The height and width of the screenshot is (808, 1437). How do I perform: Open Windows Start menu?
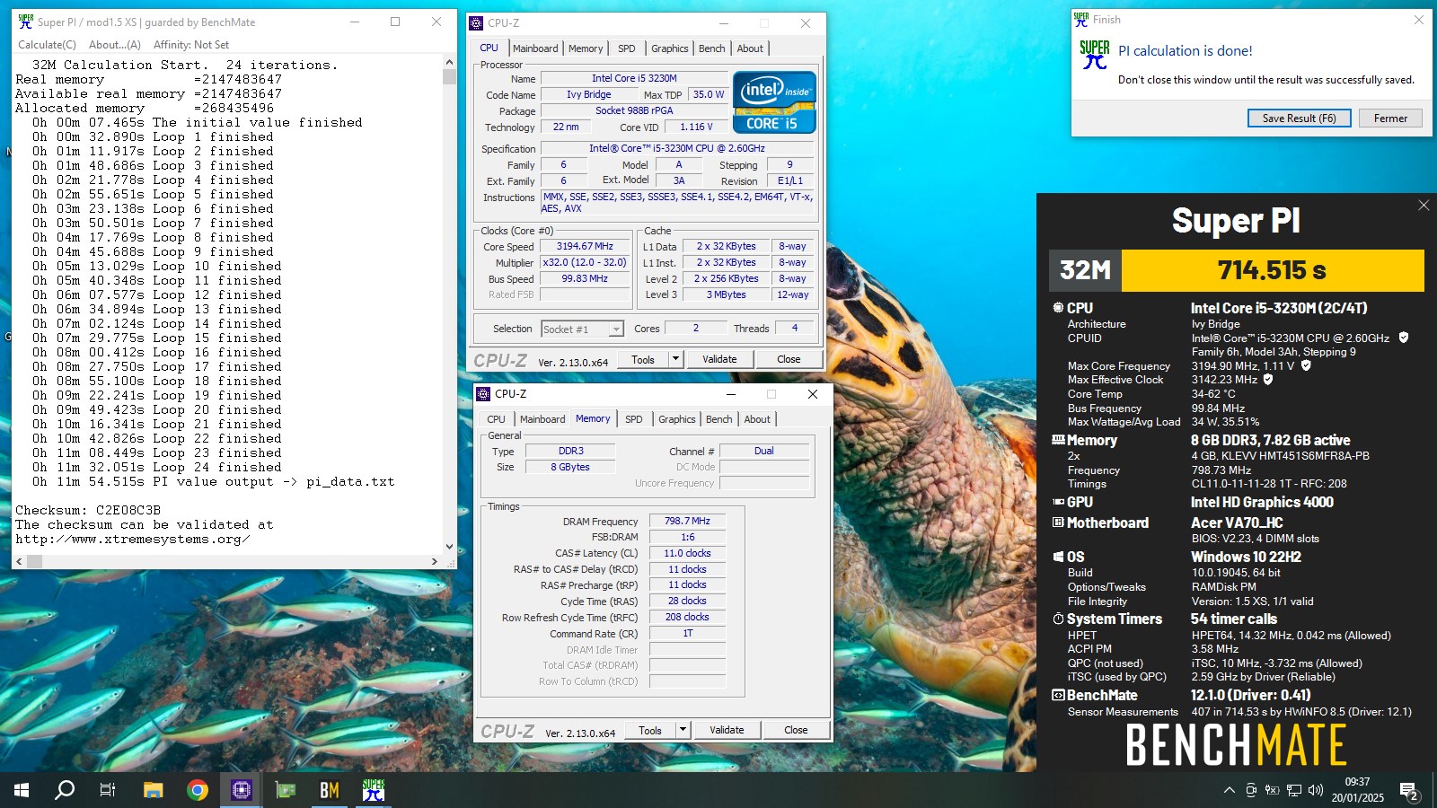(x=22, y=790)
